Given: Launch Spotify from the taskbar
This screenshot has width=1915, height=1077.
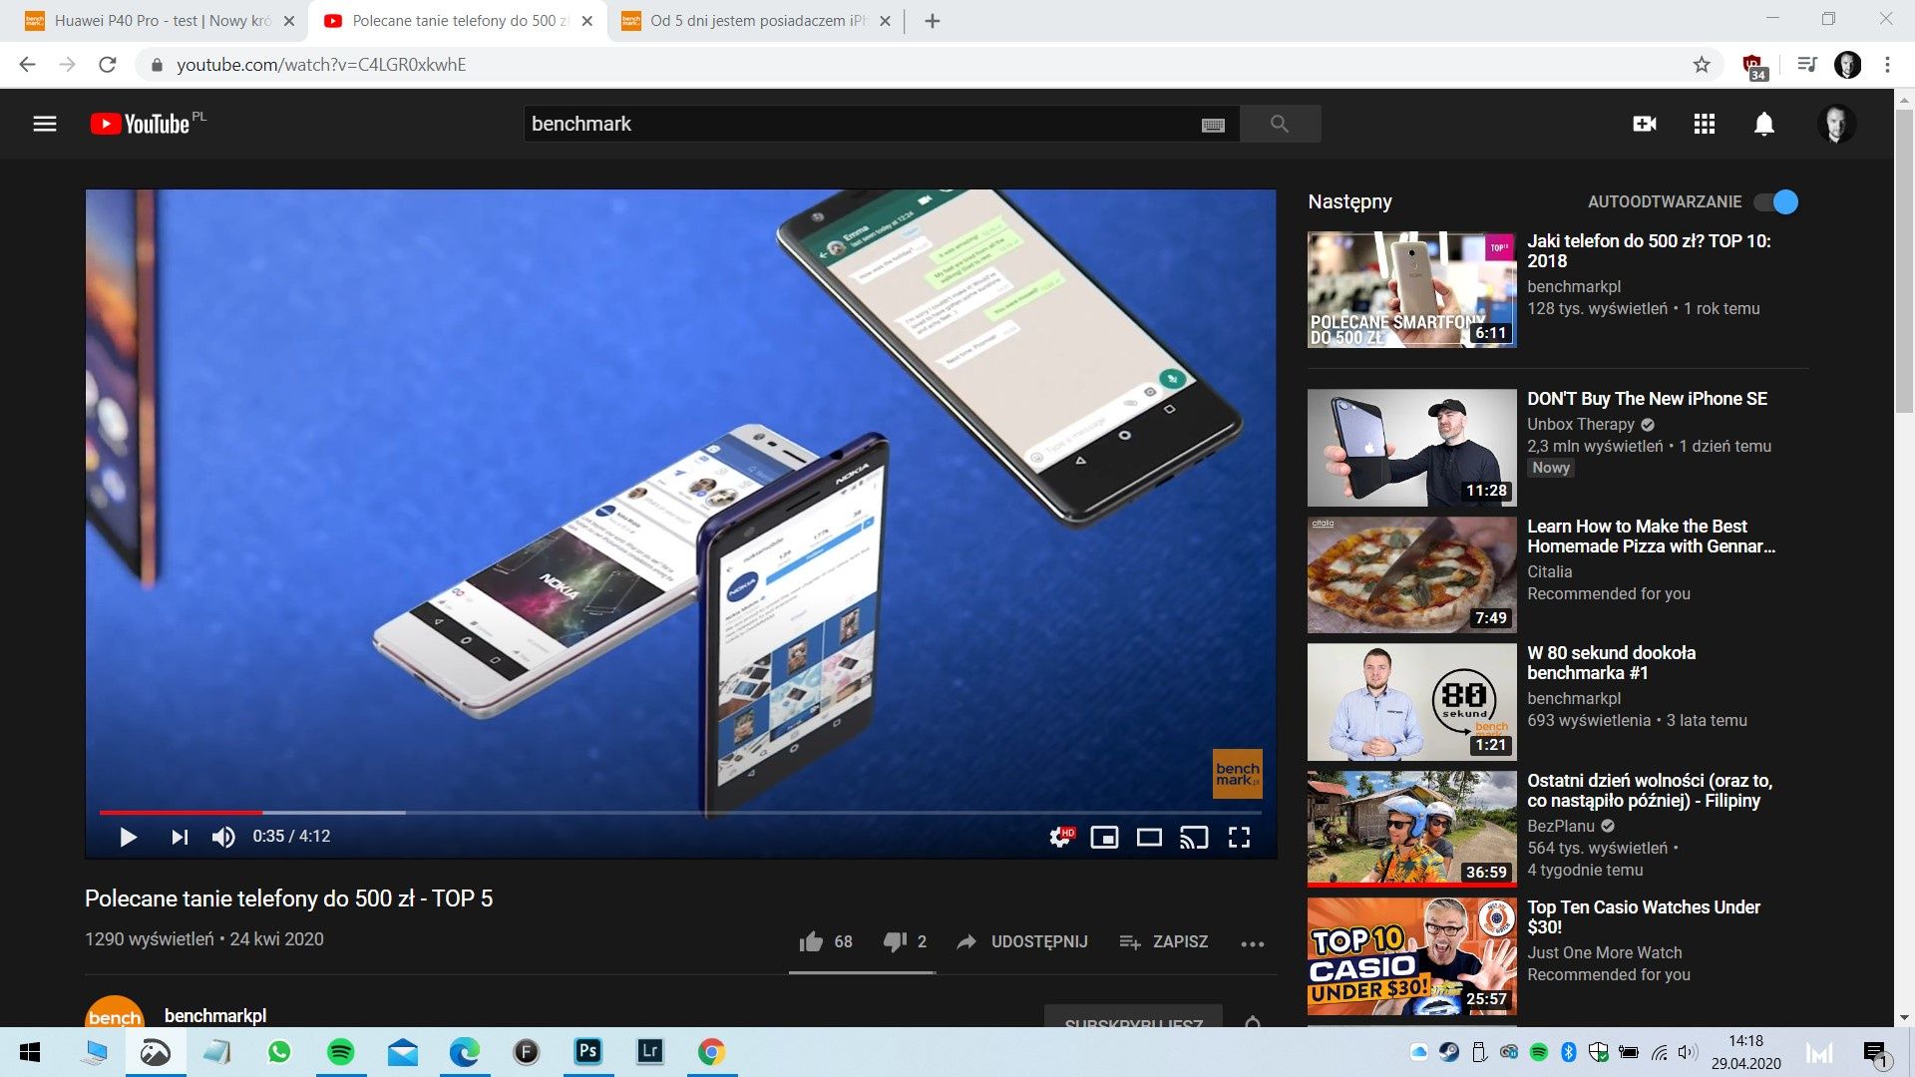Looking at the screenshot, I should click(341, 1052).
